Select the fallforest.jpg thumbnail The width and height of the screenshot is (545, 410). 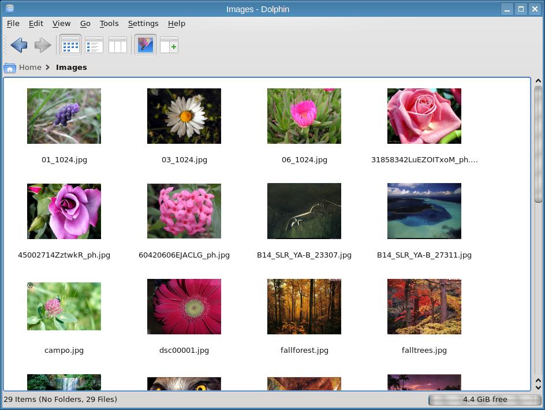click(304, 307)
